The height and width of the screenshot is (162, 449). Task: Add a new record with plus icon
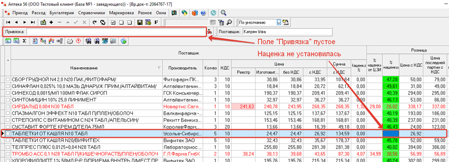tap(52, 22)
